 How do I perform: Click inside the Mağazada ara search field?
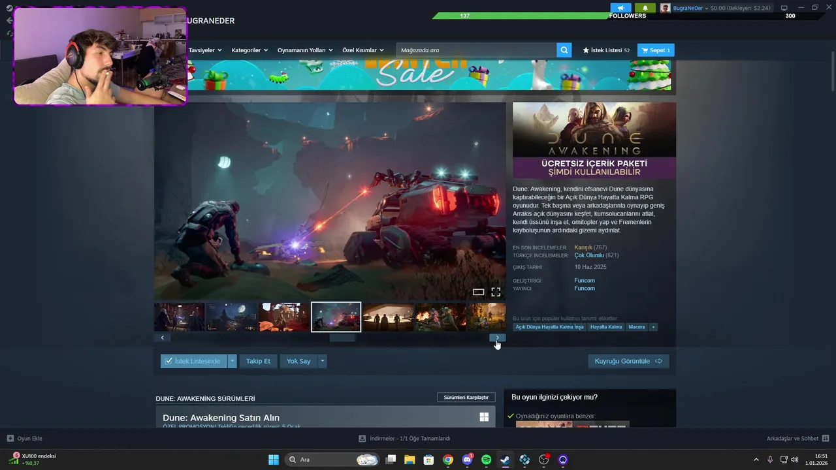pyautogui.click(x=477, y=50)
